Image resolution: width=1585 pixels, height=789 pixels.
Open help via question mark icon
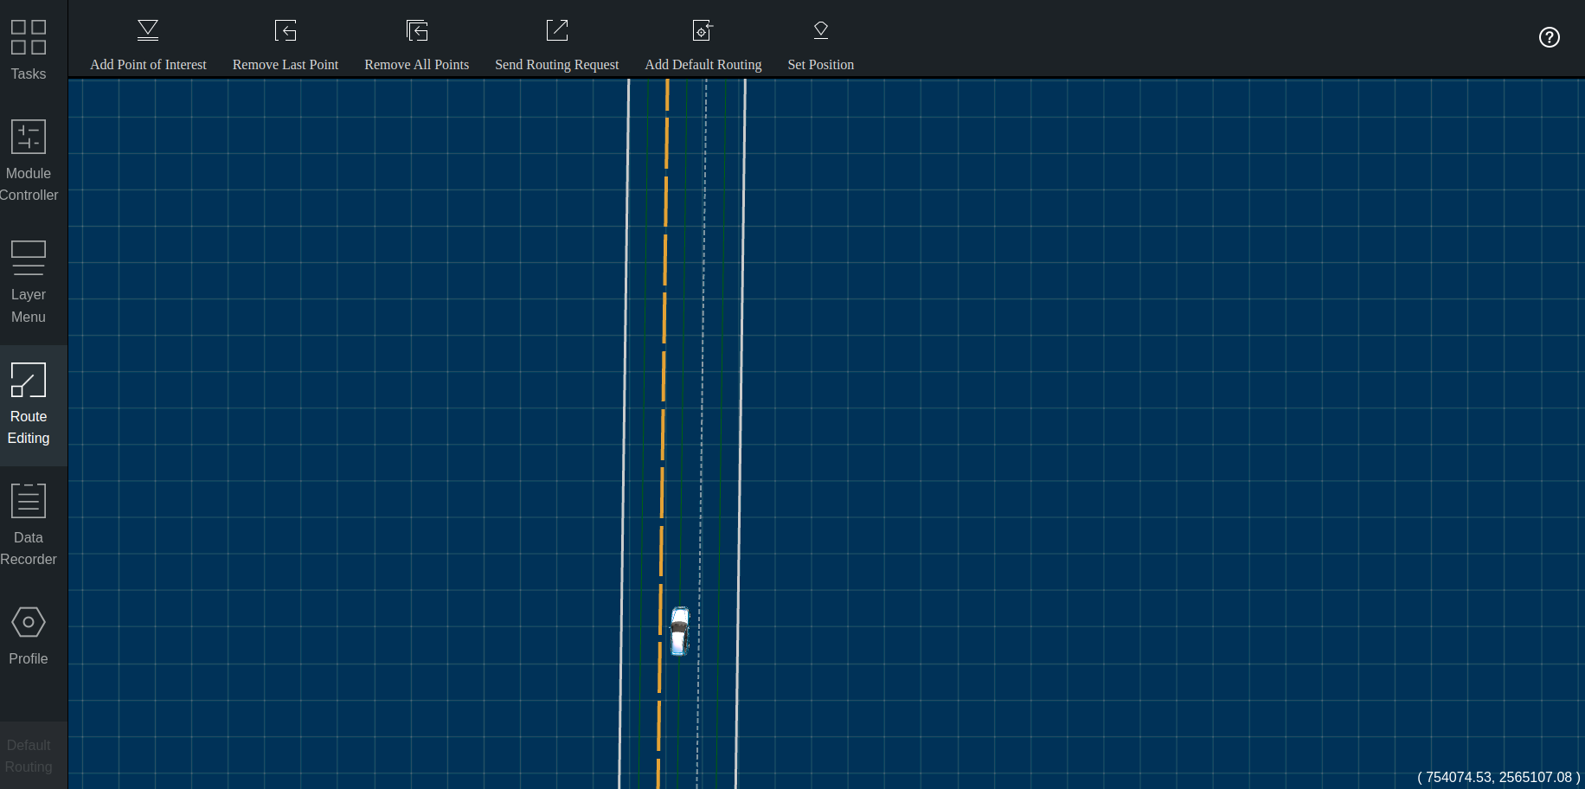pos(1549,37)
